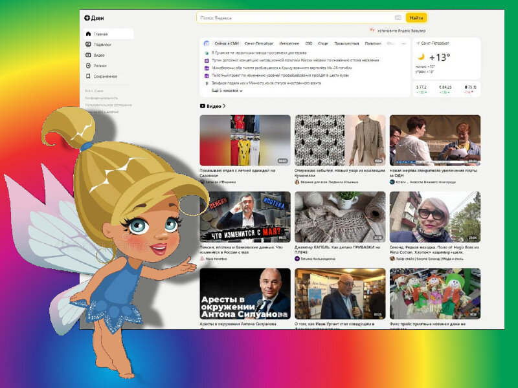Select the Спорт tab
Image resolution: width=518 pixels, height=388 pixels.
[323, 43]
